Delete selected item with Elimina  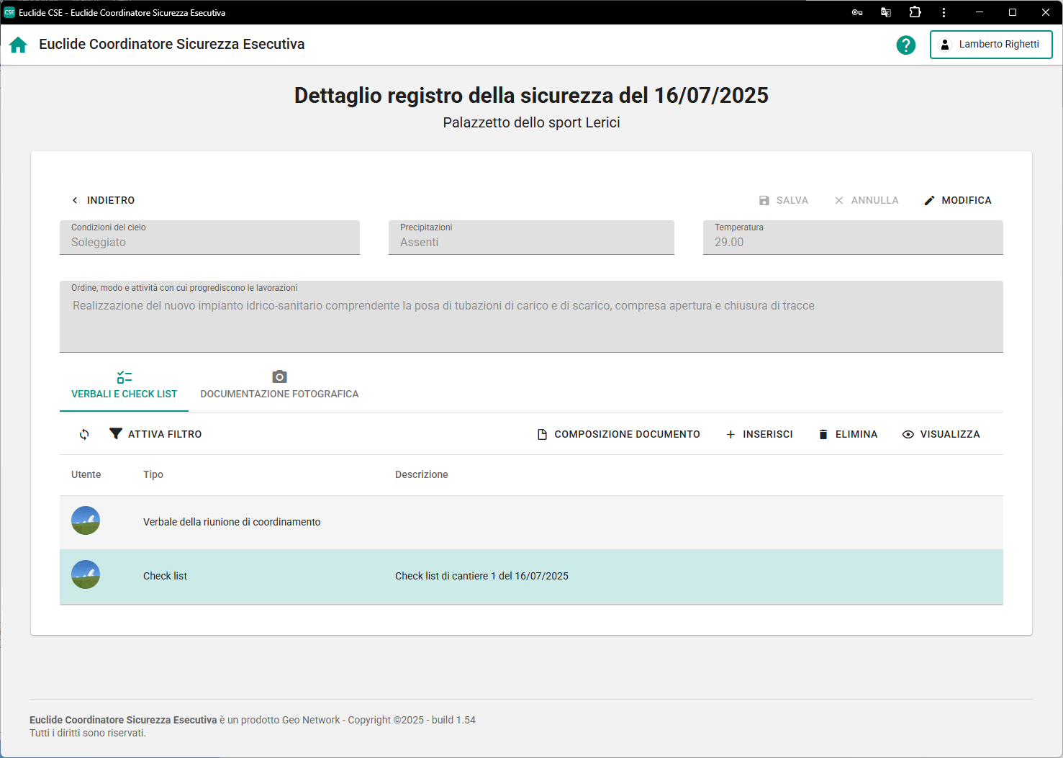pyautogui.click(x=848, y=434)
